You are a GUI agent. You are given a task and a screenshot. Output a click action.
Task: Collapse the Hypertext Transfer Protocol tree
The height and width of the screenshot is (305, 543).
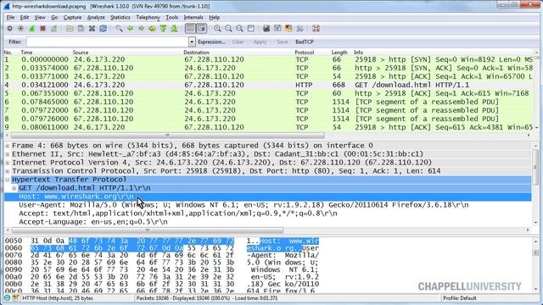click(x=8, y=180)
